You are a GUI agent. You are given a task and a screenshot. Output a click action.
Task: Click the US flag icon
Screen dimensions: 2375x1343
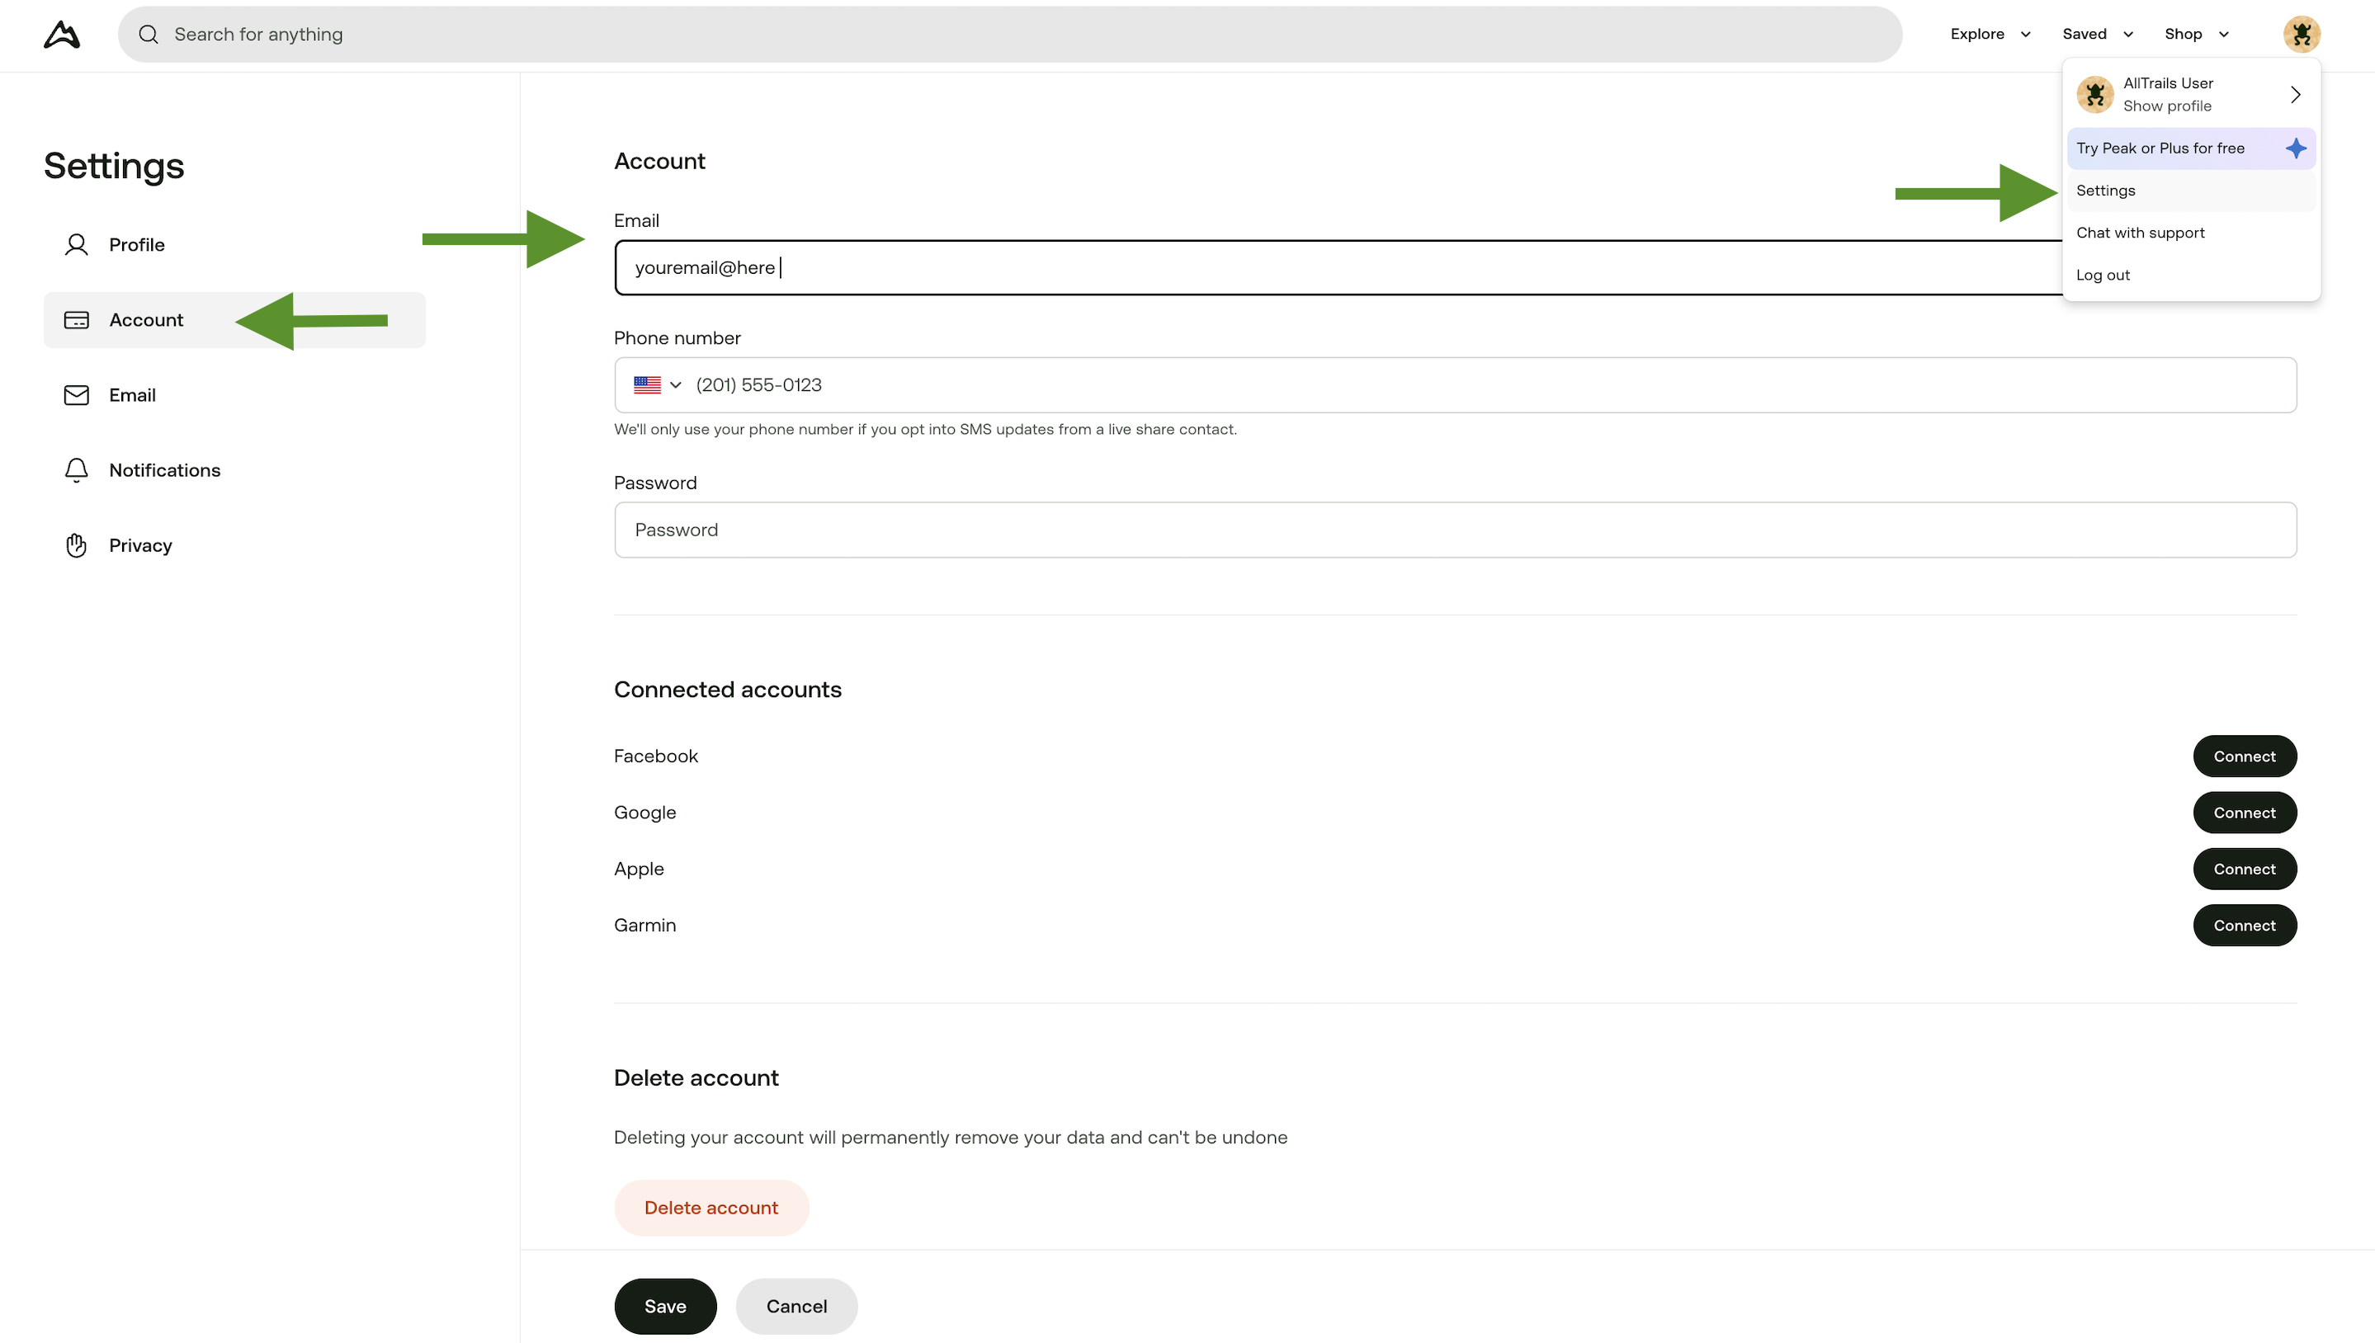click(647, 384)
